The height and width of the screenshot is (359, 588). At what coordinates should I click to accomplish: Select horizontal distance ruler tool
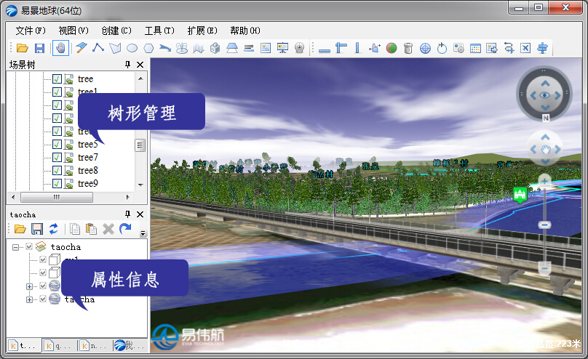tap(325, 49)
